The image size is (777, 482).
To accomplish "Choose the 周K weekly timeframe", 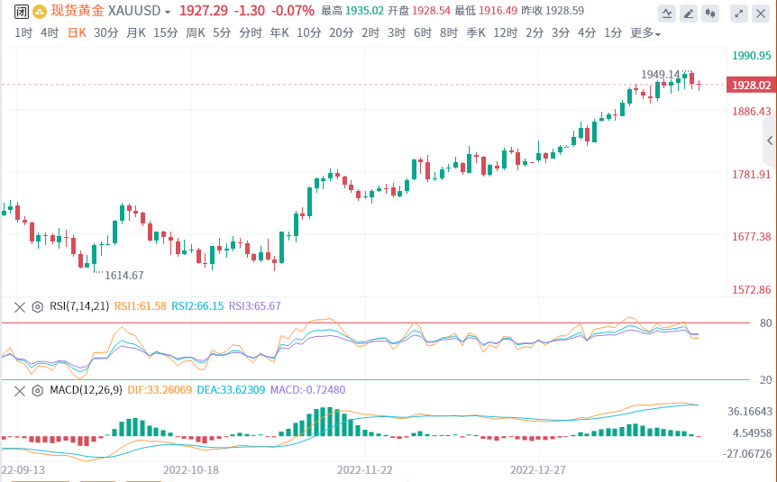I will (x=196, y=33).
